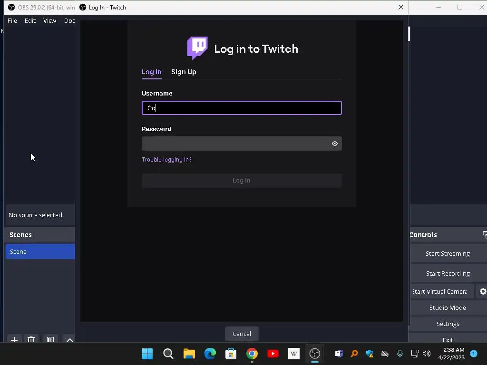Open taskbar Search
This screenshot has width=487, height=365.
point(168,354)
